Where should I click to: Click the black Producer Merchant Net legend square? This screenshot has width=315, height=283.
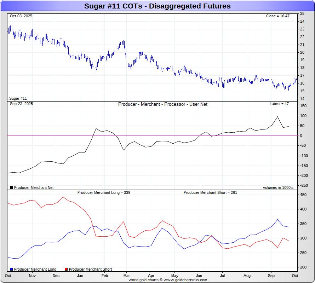(x=11, y=187)
